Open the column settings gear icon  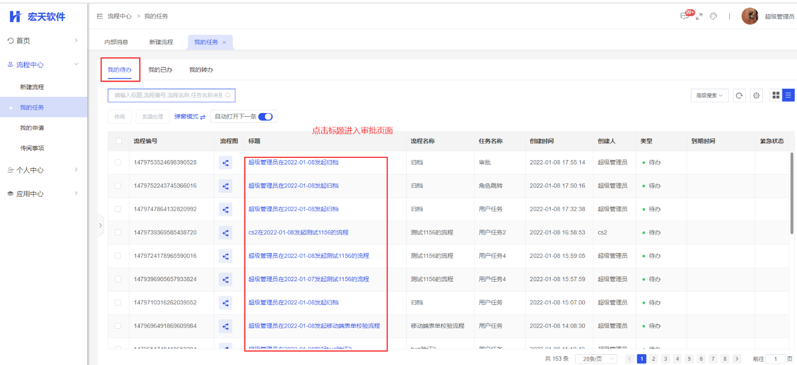756,96
